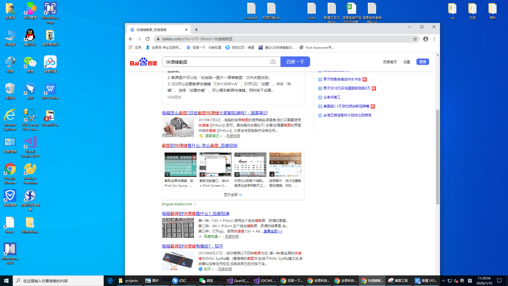Reload the Baidu search page
This screenshot has width=508, height=286.
coord(148,39)
